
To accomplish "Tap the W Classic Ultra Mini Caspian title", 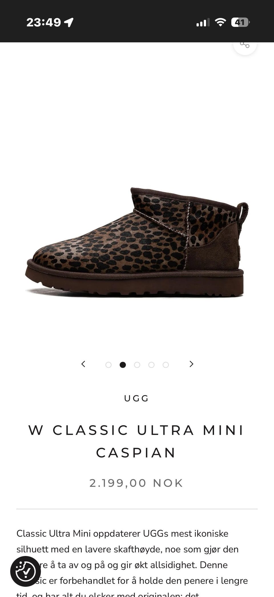I will [x=136, y=441].
